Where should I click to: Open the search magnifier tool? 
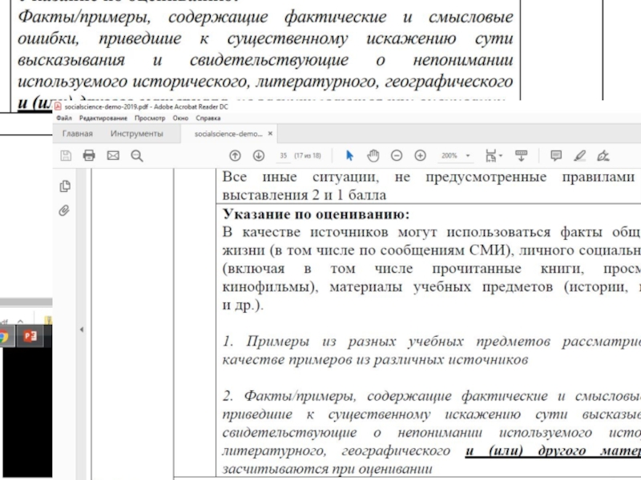pyautogui.click(x=136, y=155)
